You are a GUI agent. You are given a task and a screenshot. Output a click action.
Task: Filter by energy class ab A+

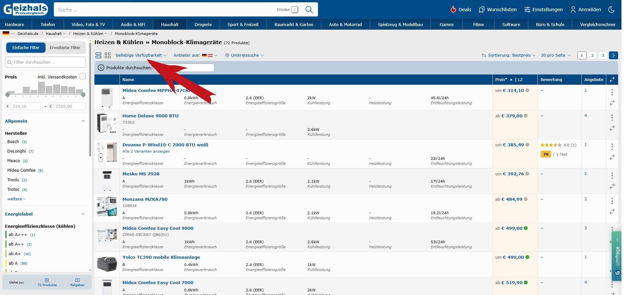click(x=19, y=254)
